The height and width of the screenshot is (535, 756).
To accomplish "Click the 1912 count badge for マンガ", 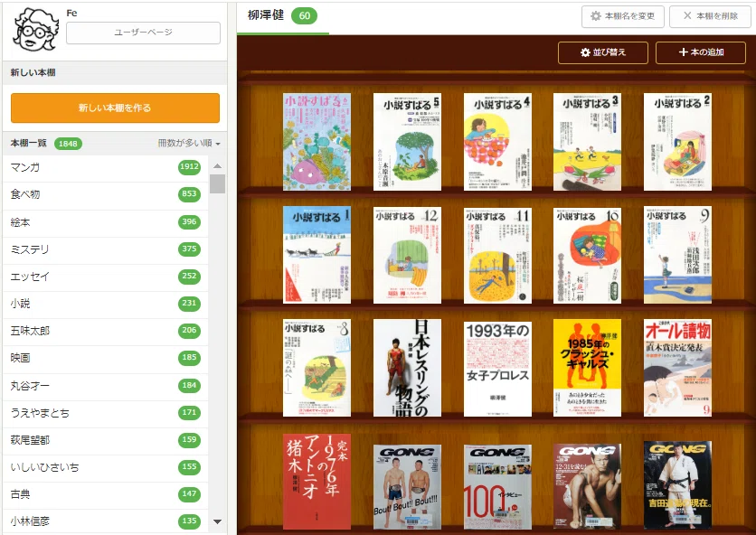I will [x=189, y=167].
